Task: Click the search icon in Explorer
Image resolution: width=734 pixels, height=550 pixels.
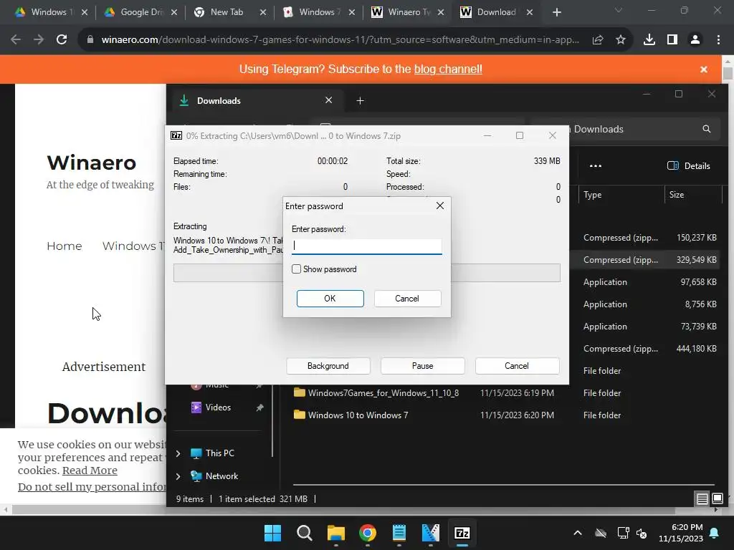Action: (x=706, y=129)
